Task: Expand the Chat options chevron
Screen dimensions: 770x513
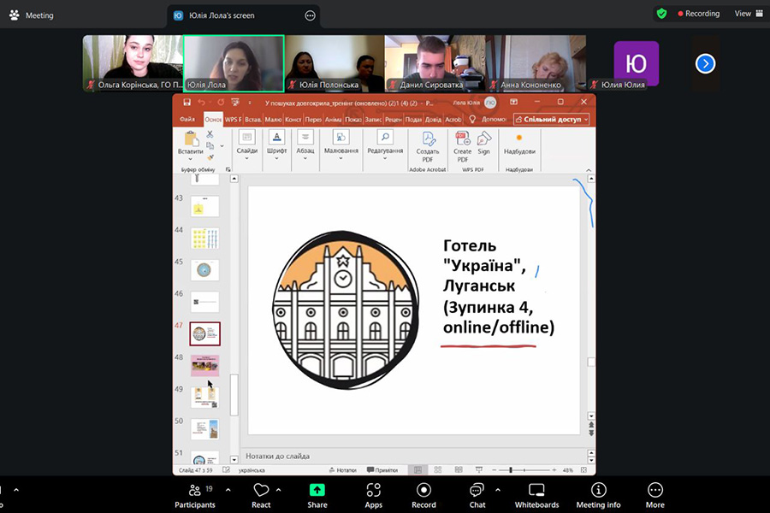Action: [498, 490]
